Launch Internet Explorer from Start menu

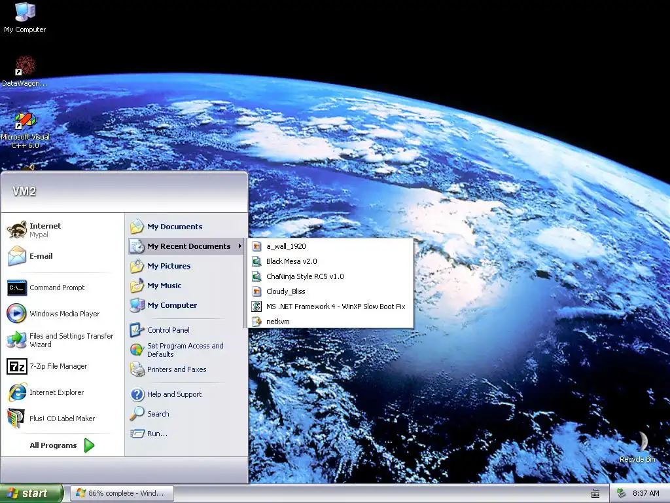62,392
